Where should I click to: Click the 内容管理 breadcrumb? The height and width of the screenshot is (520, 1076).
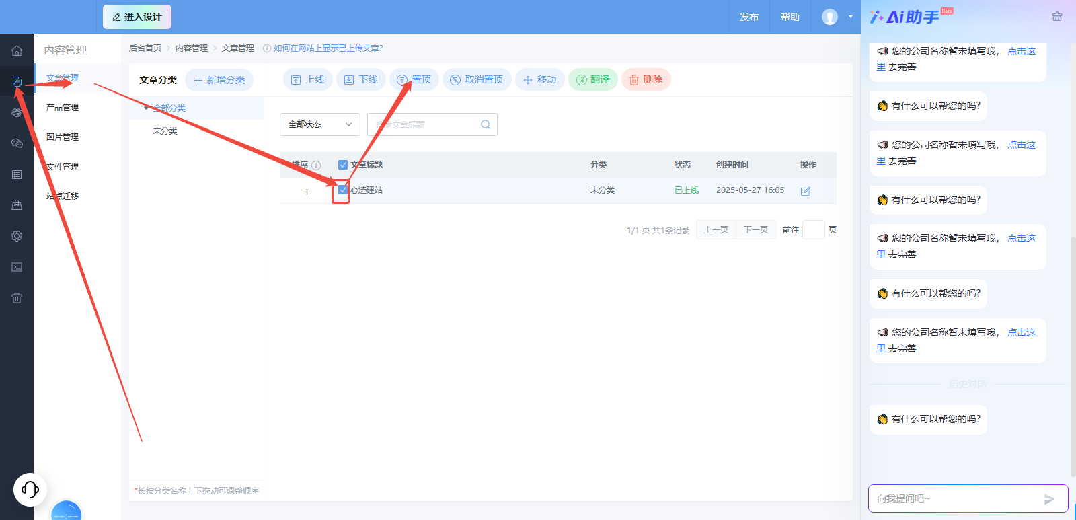click(192, 48)
